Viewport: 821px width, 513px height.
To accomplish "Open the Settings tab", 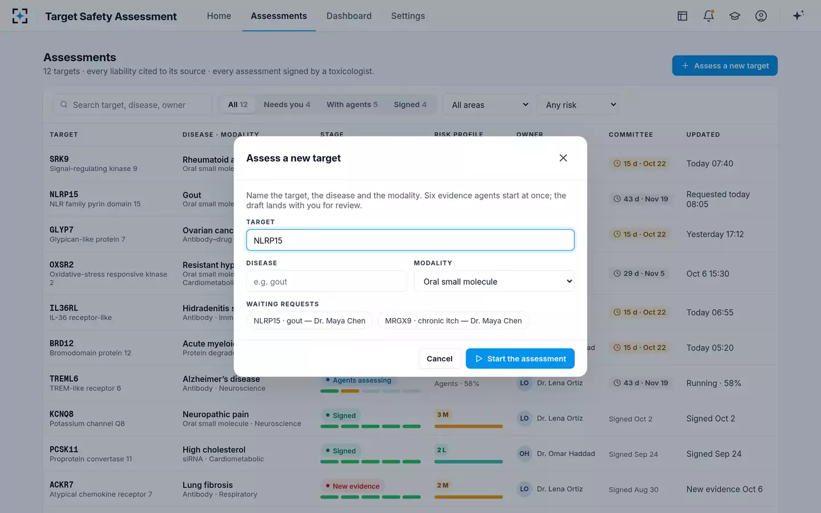I will pos(408,16).
